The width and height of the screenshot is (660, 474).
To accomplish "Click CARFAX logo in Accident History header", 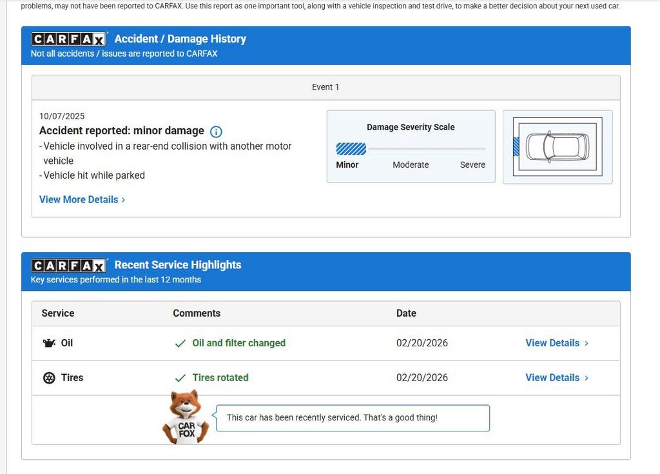I will tap(68, 39).
